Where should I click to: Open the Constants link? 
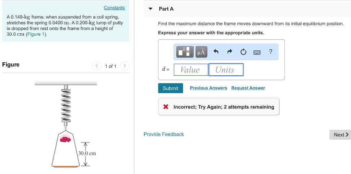pyautogui.click(x=114, y=8)
